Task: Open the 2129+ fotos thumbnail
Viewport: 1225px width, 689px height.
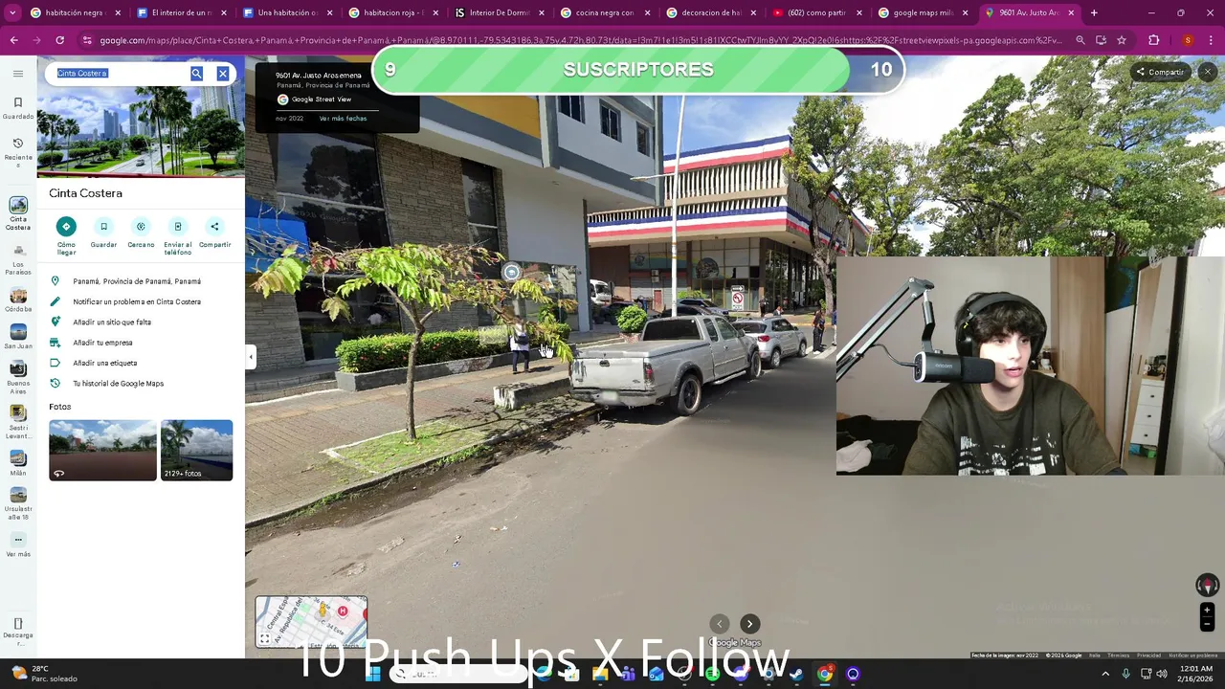Action: 196,450
